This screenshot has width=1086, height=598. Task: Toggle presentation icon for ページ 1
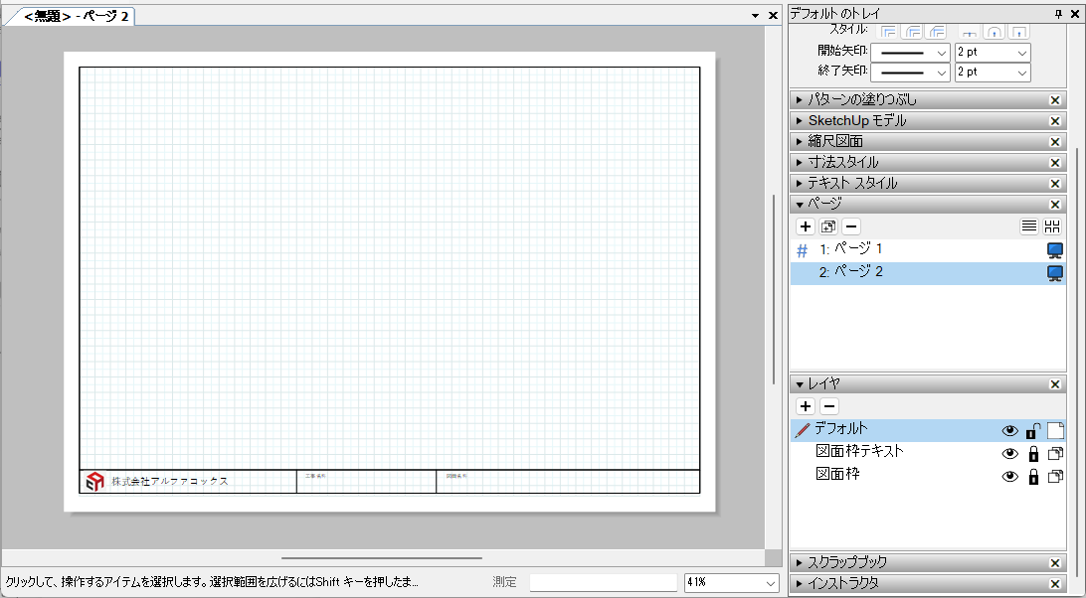(1055, 250)
